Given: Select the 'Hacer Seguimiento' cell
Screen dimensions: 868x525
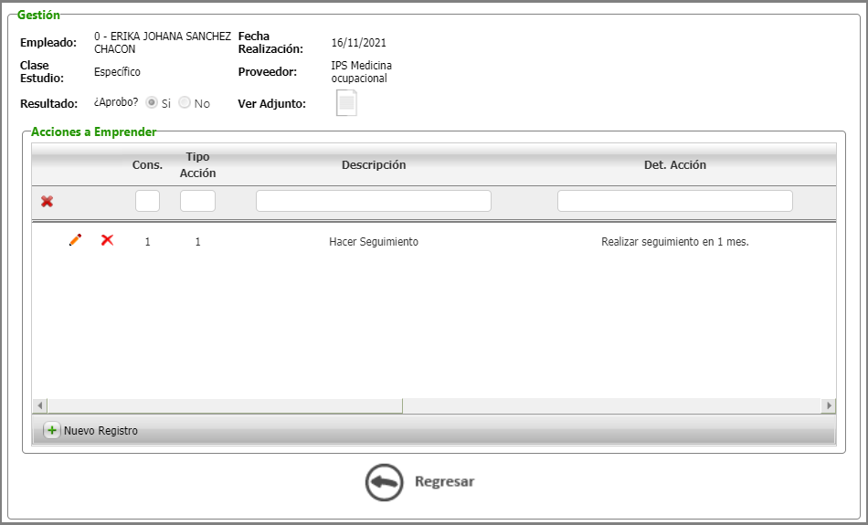Looking at the screenshot, I should tap(374, 242).
